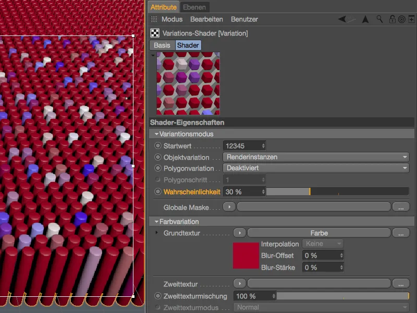Click the ... button next to Globale Maske

coord(401,206)
